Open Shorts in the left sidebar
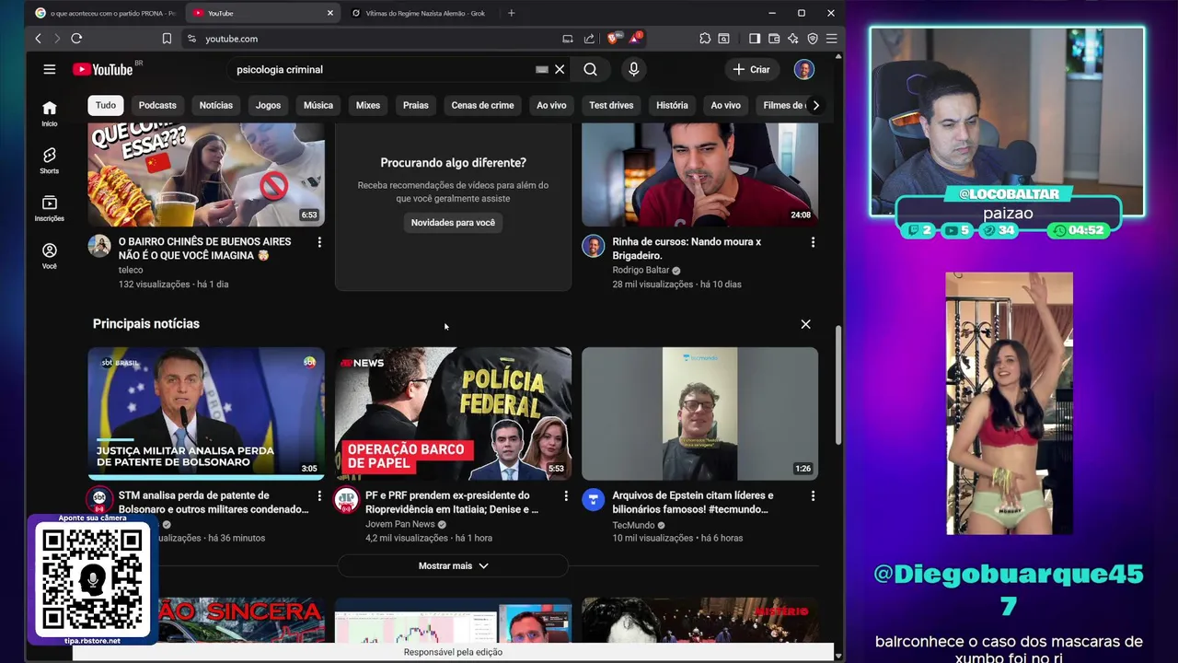The width and height of the screenshot is (1178, 663). [x=50, y=161]
